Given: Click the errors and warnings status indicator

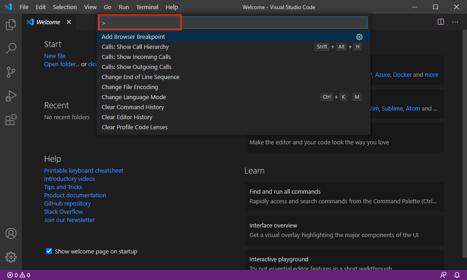Looking at the screenshot, I should 19,275.
